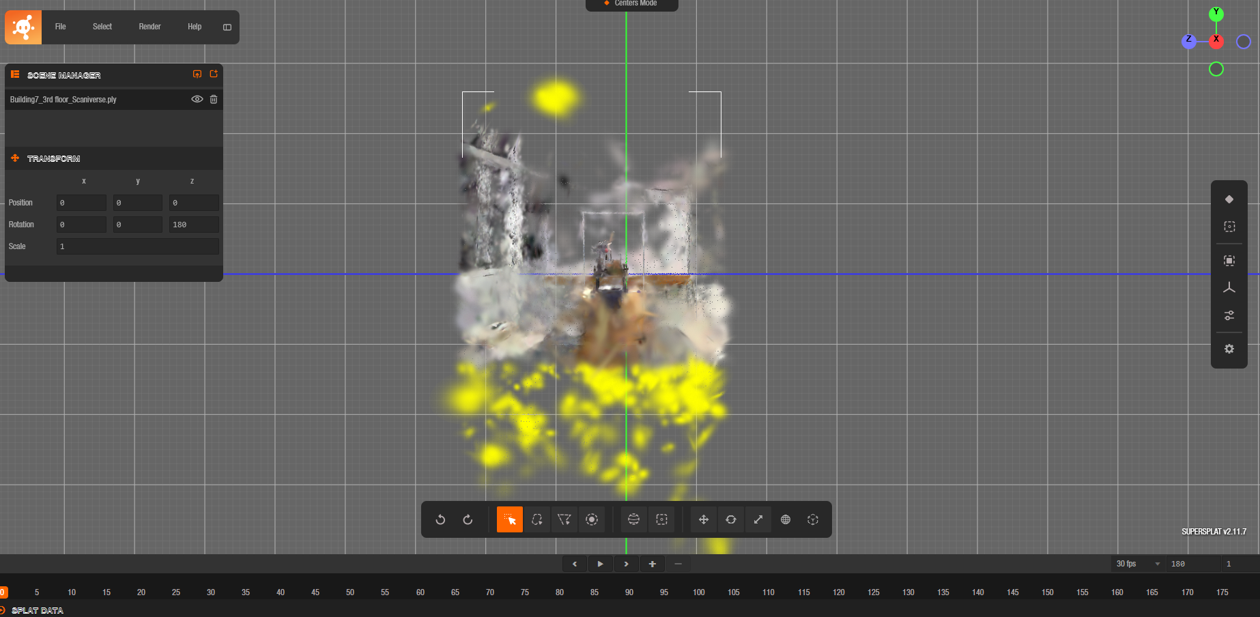Choose the sphere selection tool

[633, 519]
